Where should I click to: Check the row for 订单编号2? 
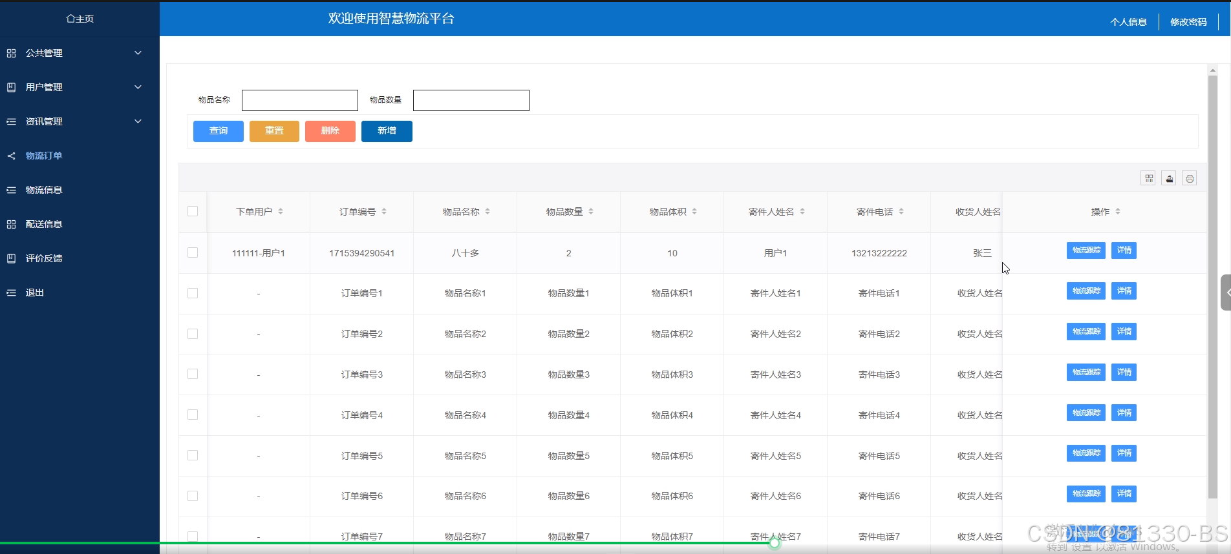tap(193, 334)
